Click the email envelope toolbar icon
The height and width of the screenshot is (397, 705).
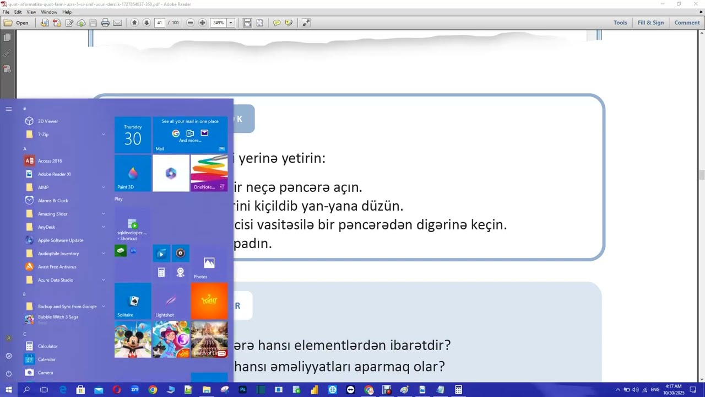click(x=117, y=23)
